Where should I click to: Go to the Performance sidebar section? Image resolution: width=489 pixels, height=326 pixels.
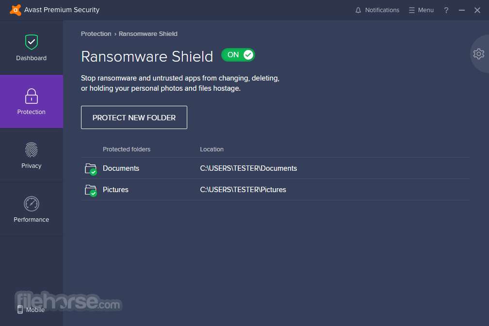31,209
